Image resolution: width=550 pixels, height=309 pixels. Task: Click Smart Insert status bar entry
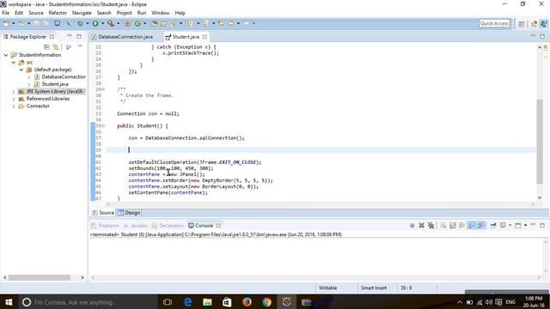374,288
